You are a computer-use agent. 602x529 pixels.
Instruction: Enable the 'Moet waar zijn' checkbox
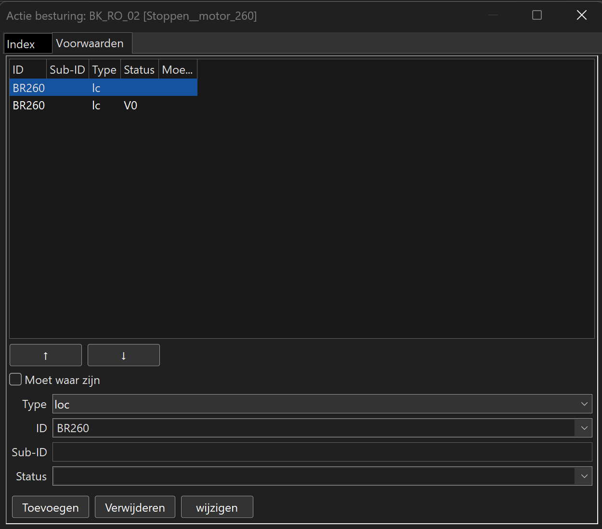click(x=16, y=380)
